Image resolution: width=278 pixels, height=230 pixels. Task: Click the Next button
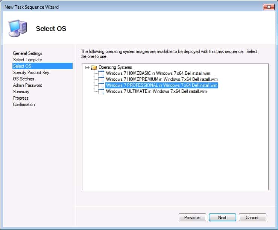click(222, 218)
